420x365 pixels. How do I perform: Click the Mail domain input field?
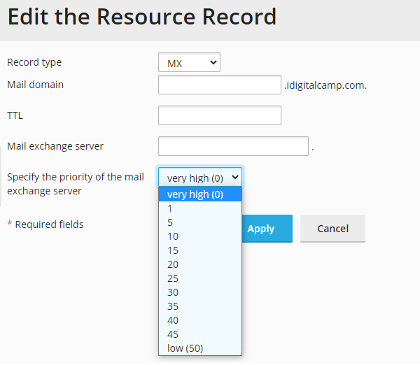pyautogui.click(x=219, y=85)
